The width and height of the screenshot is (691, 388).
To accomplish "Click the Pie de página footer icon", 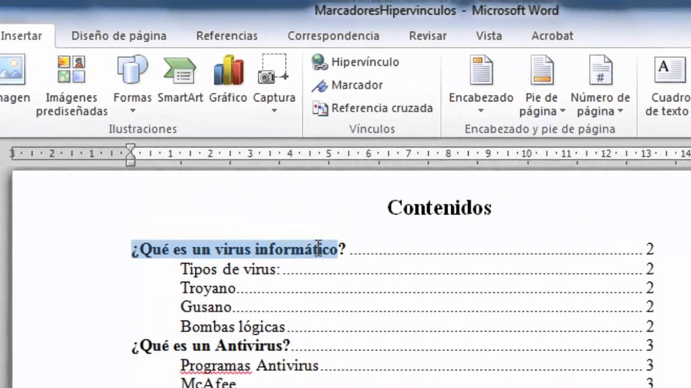I will (x=541, y=70).
